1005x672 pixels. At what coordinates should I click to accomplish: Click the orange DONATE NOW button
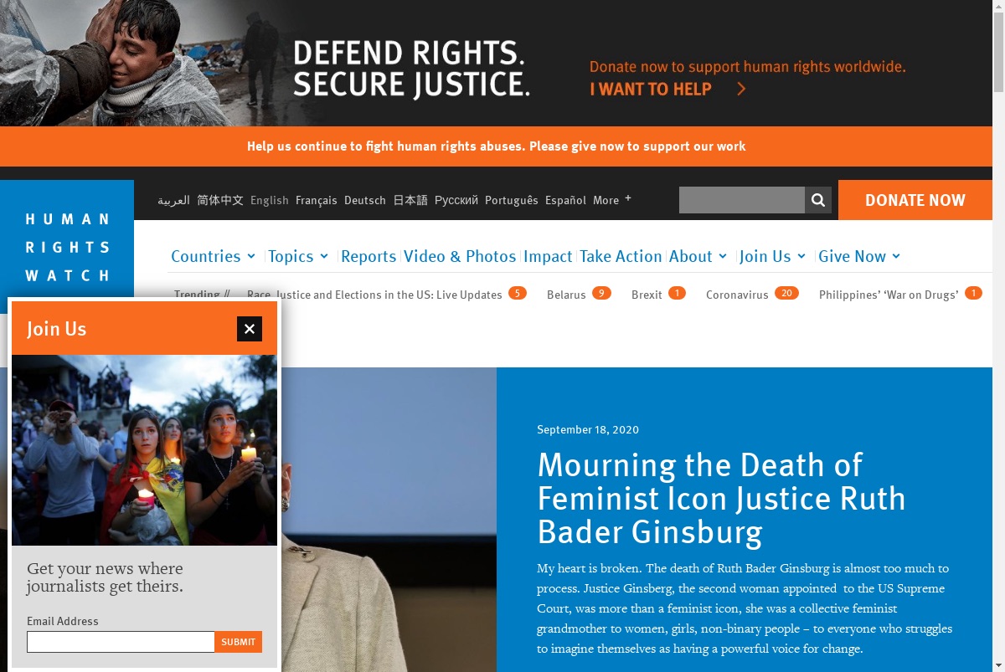point(915,200)
